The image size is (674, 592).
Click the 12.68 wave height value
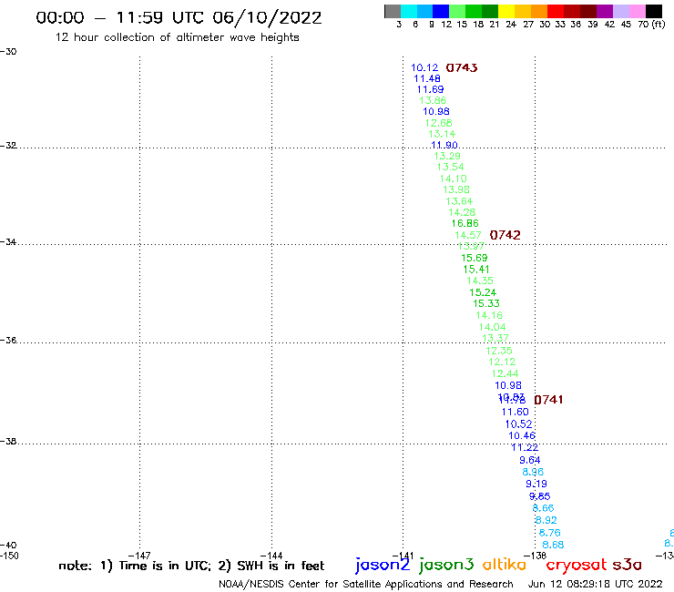click(x=438, y=123)
